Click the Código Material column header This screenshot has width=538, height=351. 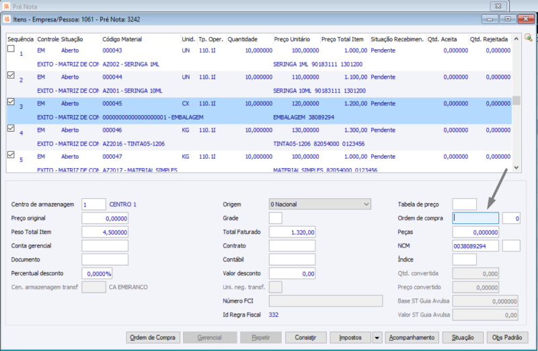click(x=122, y=39)
